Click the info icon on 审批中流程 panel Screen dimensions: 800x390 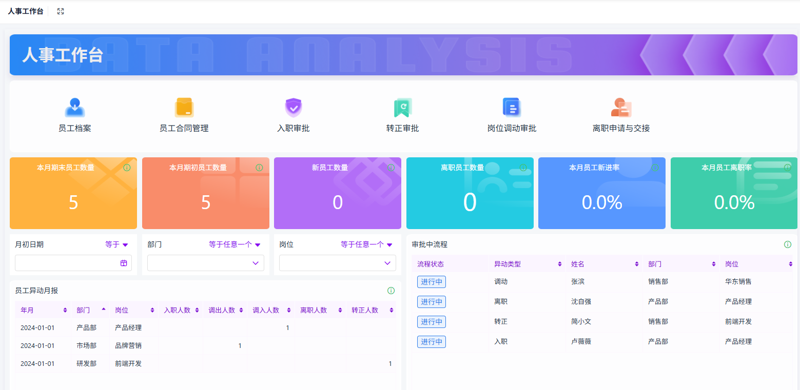click(788, 244)
